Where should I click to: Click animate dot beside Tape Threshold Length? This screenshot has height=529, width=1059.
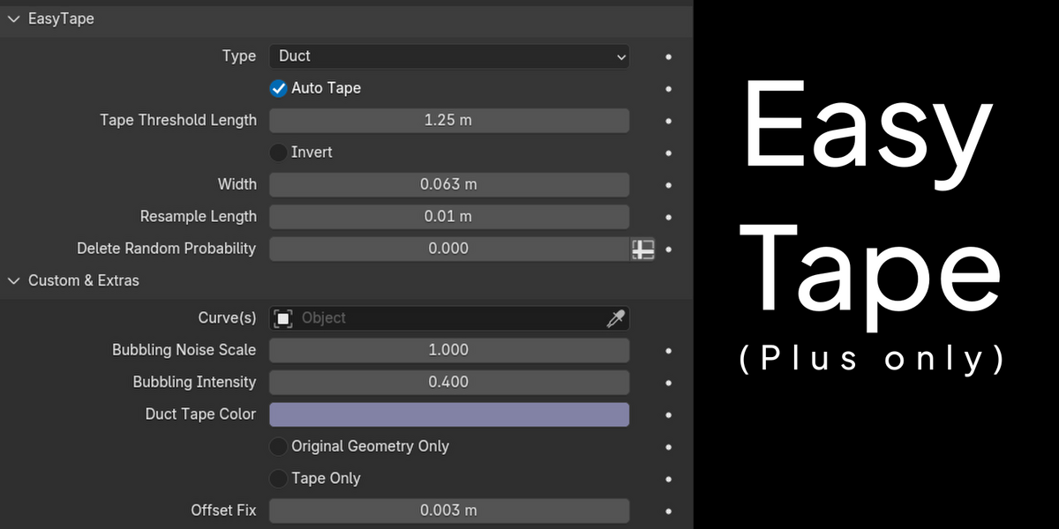coord(669,121)
